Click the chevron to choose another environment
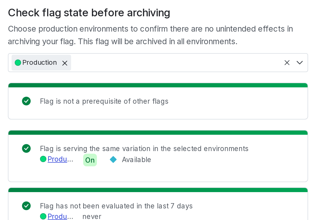Screen dimensions: 316x220 (299, 63)
